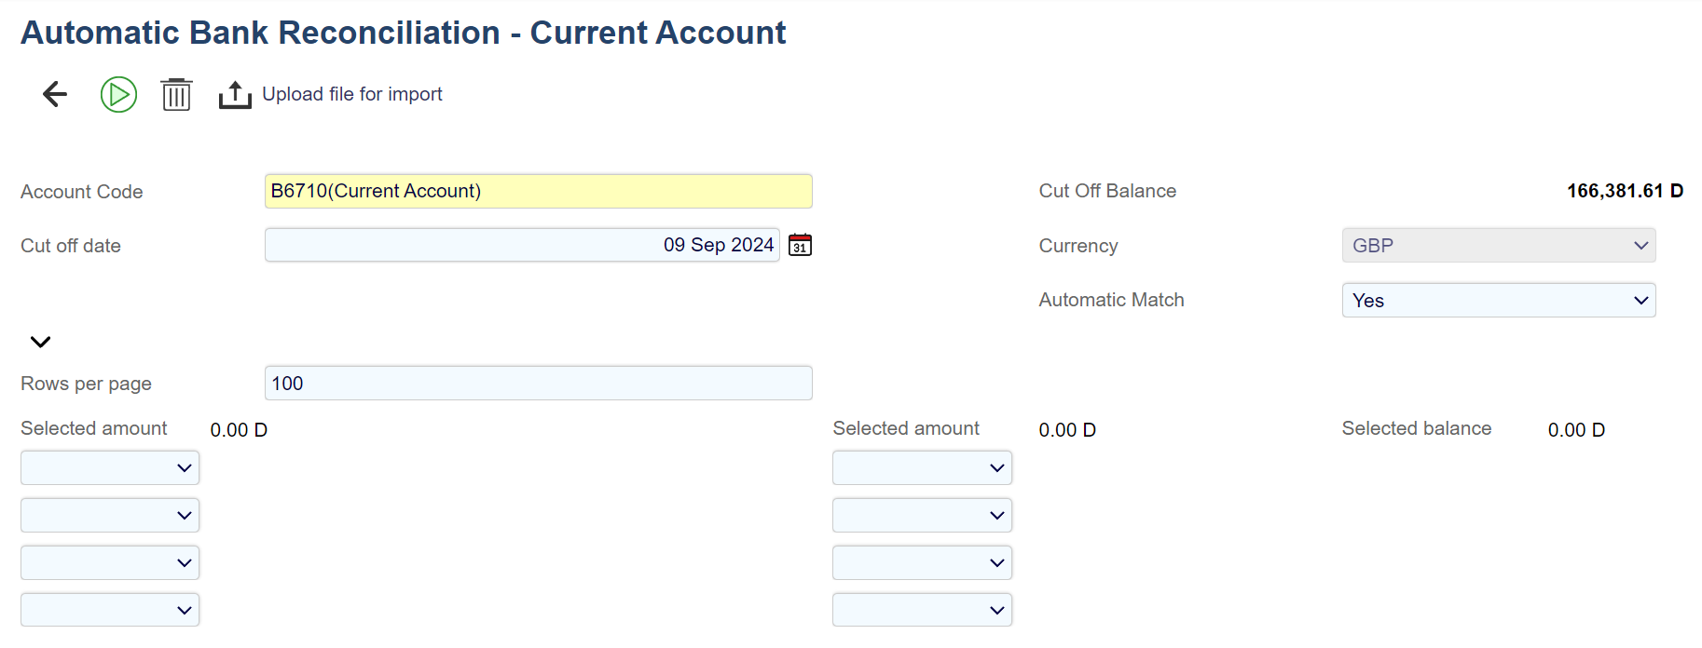Open third dropdown in left filter column

110,563
